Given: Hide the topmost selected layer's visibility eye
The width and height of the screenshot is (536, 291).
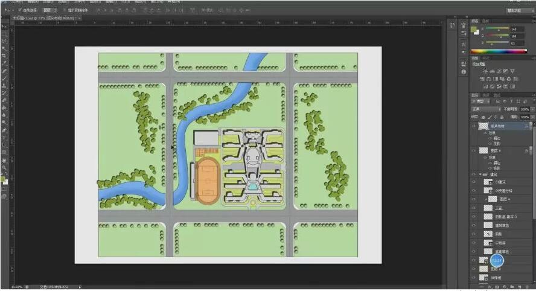Looking at the screenshot, I should click(473, 126).
